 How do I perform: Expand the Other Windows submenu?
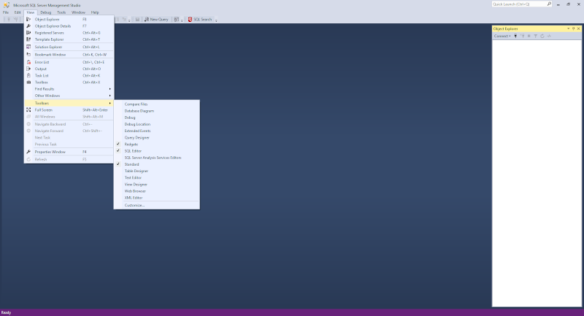tap(69, 96)
